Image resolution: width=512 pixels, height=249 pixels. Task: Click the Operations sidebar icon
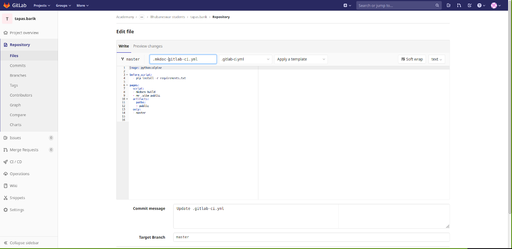6,174
